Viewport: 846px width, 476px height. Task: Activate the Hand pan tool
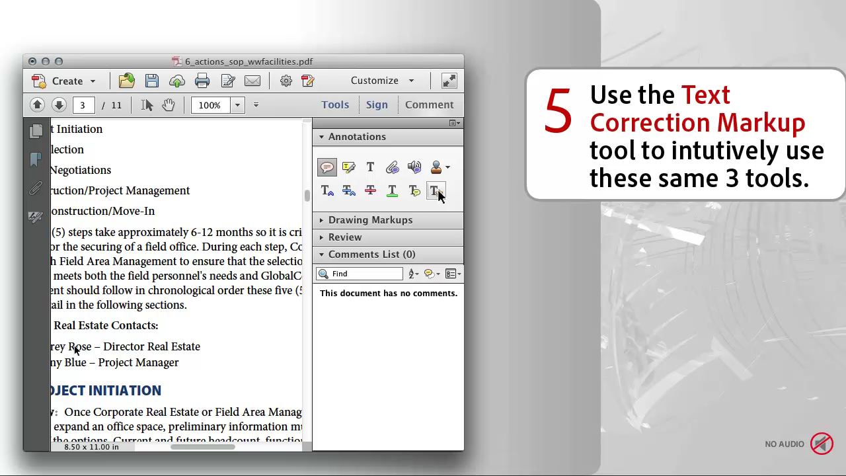(169, 105)
